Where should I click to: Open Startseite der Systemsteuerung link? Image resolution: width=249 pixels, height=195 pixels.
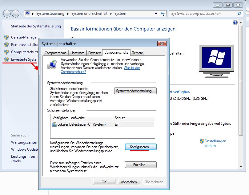point(36,26)
